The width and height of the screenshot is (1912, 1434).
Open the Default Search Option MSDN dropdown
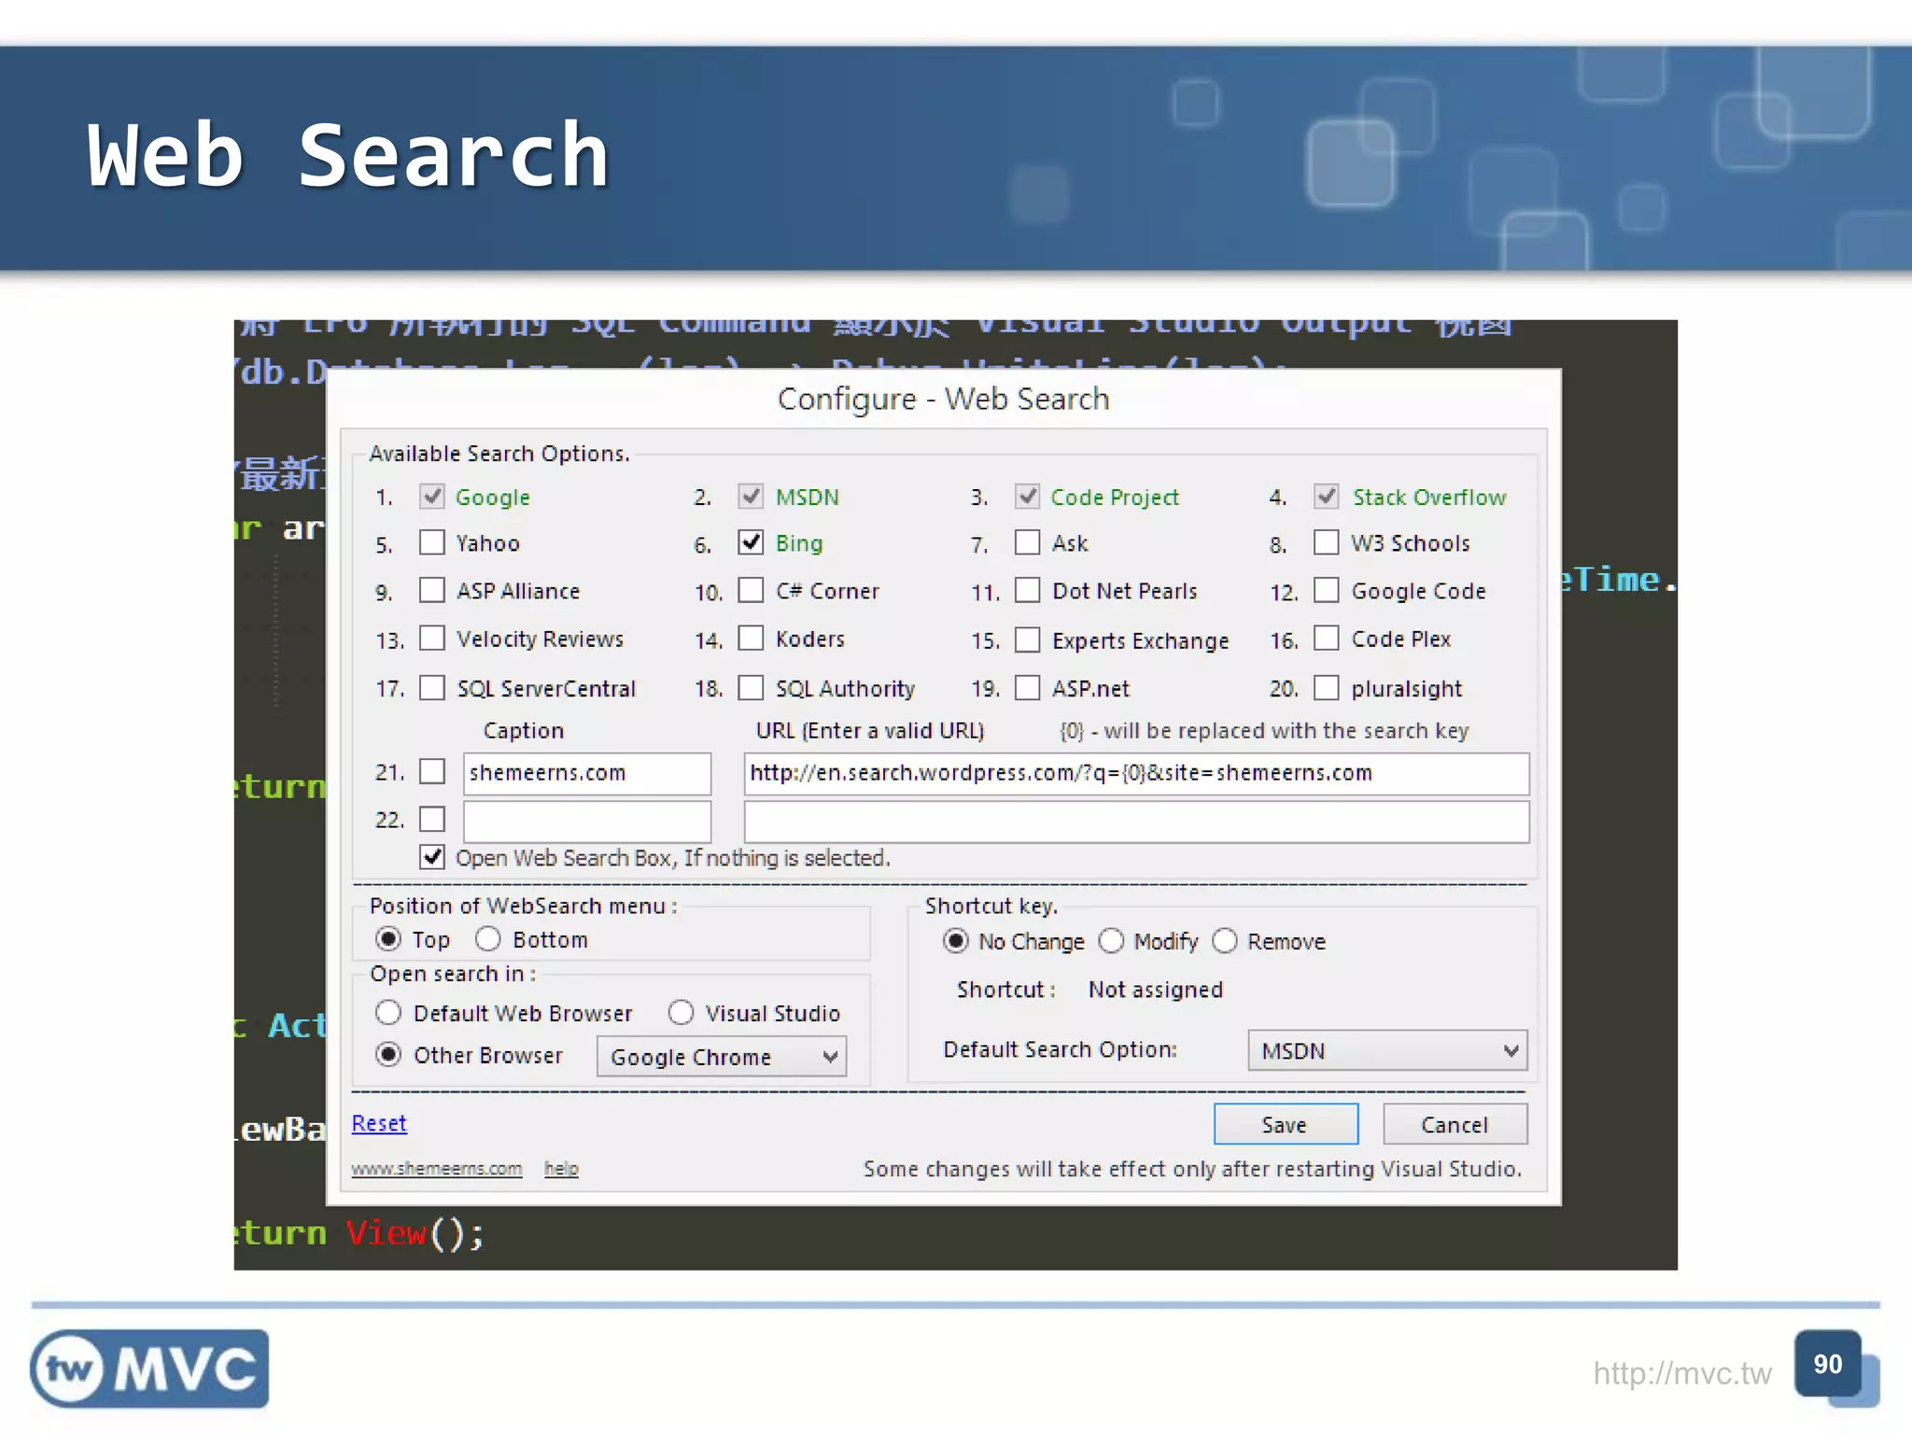pos(1387,1051)
